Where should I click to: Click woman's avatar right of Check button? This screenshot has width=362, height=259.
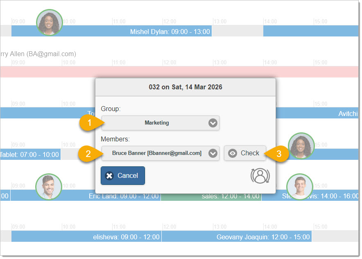point(301,146)
